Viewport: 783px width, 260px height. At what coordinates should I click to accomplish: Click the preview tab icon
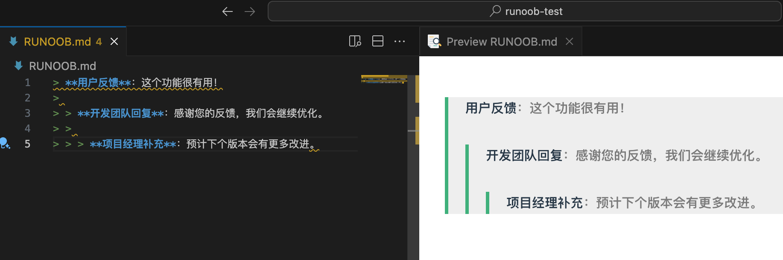434,41
